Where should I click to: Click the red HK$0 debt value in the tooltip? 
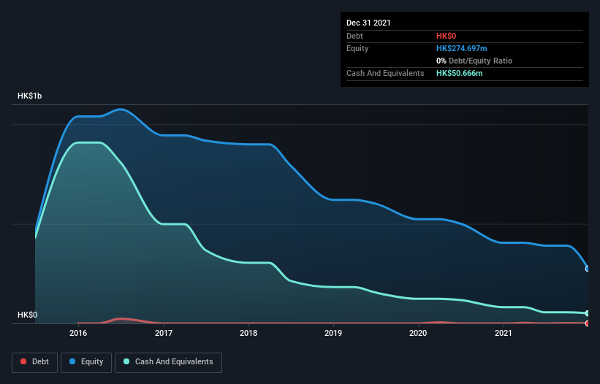[x=447, y=36]
